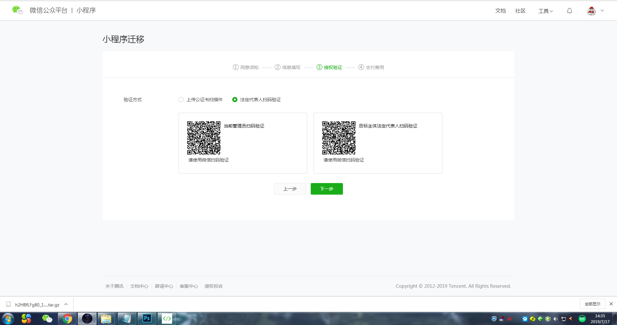Image resolution: width=617 pixels, height=325 pixels.
Task: Click 全部显示 in downloads bar
Action: pyautogui.click(x=592, y=304)
